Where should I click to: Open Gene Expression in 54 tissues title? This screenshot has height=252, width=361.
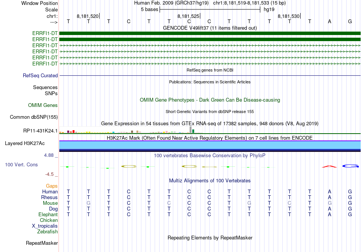coord(210,124)
